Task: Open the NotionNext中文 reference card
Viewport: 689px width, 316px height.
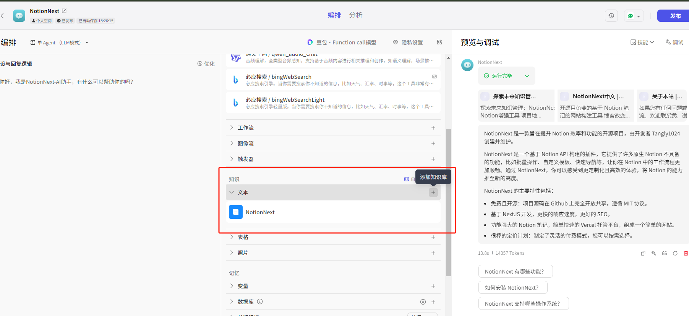Action: [596, 106]
